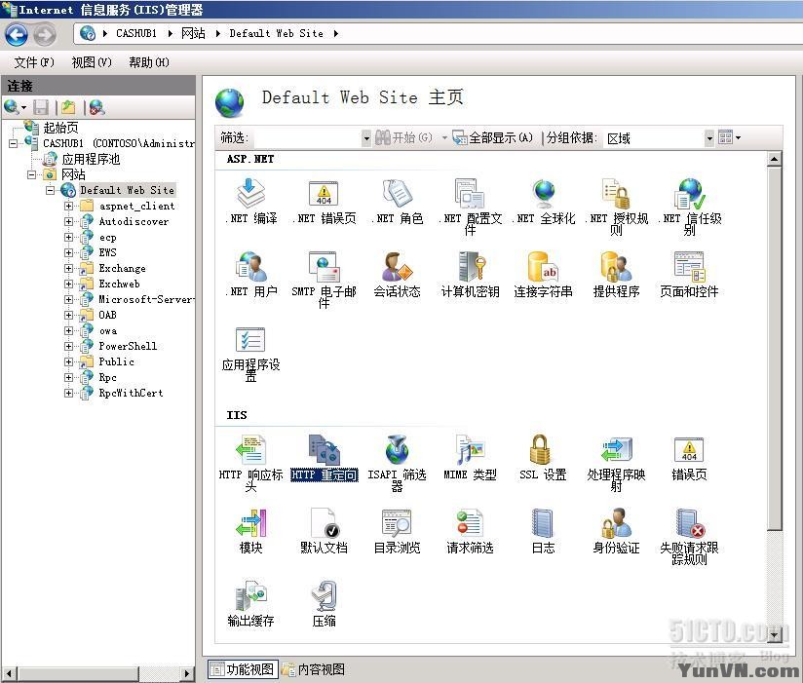Open the 输出缓存 icon
The width and height of the screenshot is (803, 683).
pyautogui.click(x=251, y=604)
